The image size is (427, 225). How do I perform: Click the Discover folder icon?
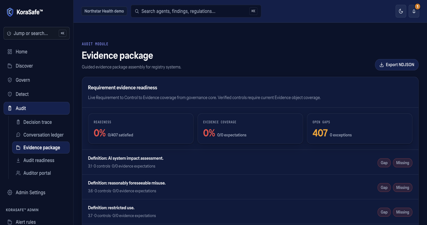(x=10, y=66)
